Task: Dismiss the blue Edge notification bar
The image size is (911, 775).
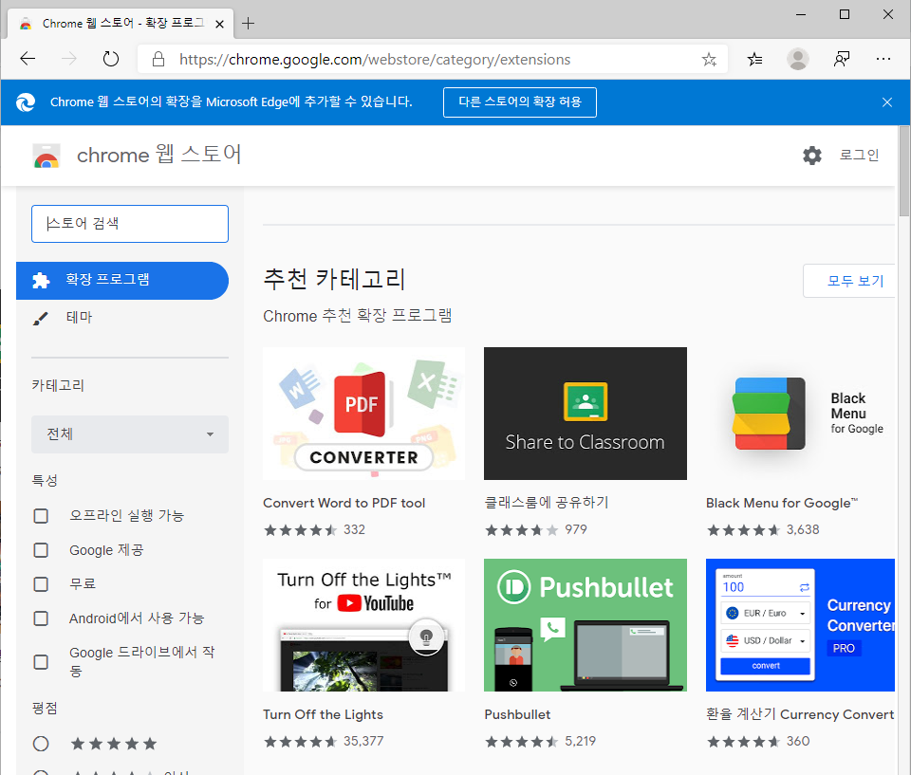Action: coord(886,102)
